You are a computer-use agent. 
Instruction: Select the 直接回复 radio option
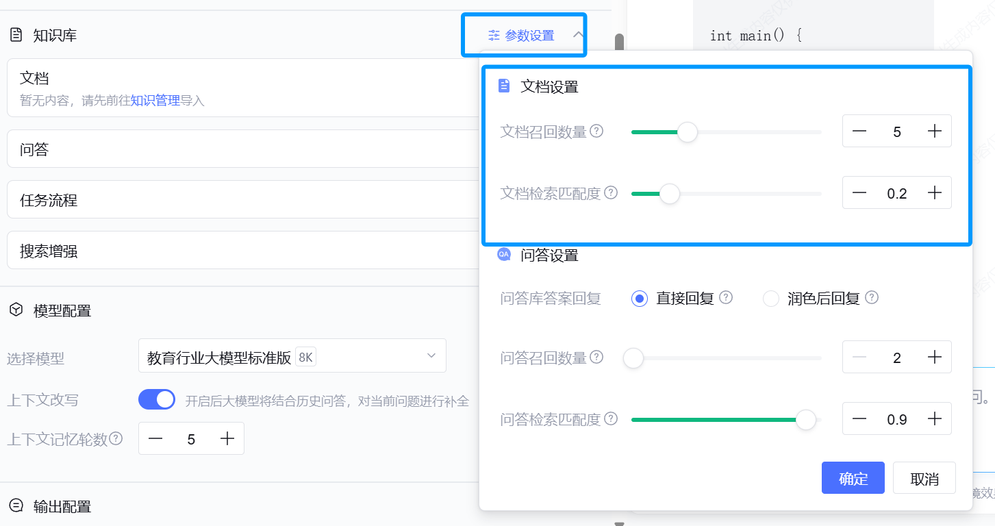click(x=640, y=299)
